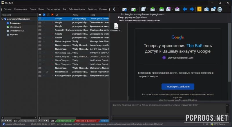Click the Quick reply text field
Screen dimensions: 232x127
[169, 109]
